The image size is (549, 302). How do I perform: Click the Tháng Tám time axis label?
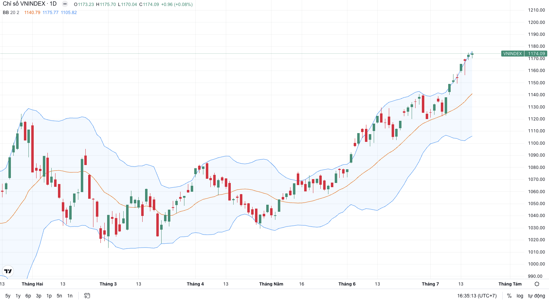[x=510, y=284]
